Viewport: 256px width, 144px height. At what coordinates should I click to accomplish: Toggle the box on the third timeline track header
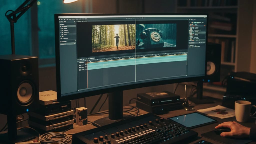click(86, 69)
